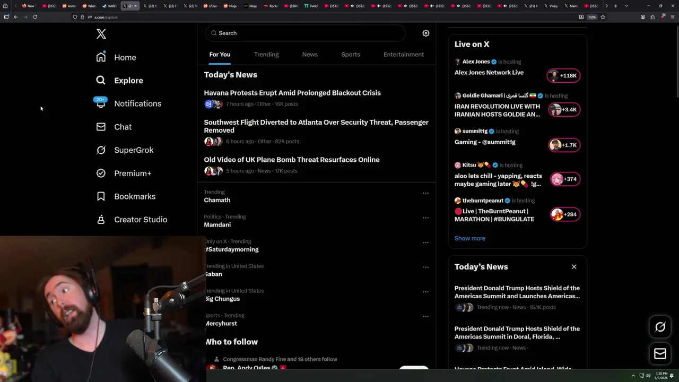This screenshot has height=382, width=679.
Task: Open the Chamath trending topic
Action: point(217,200)
